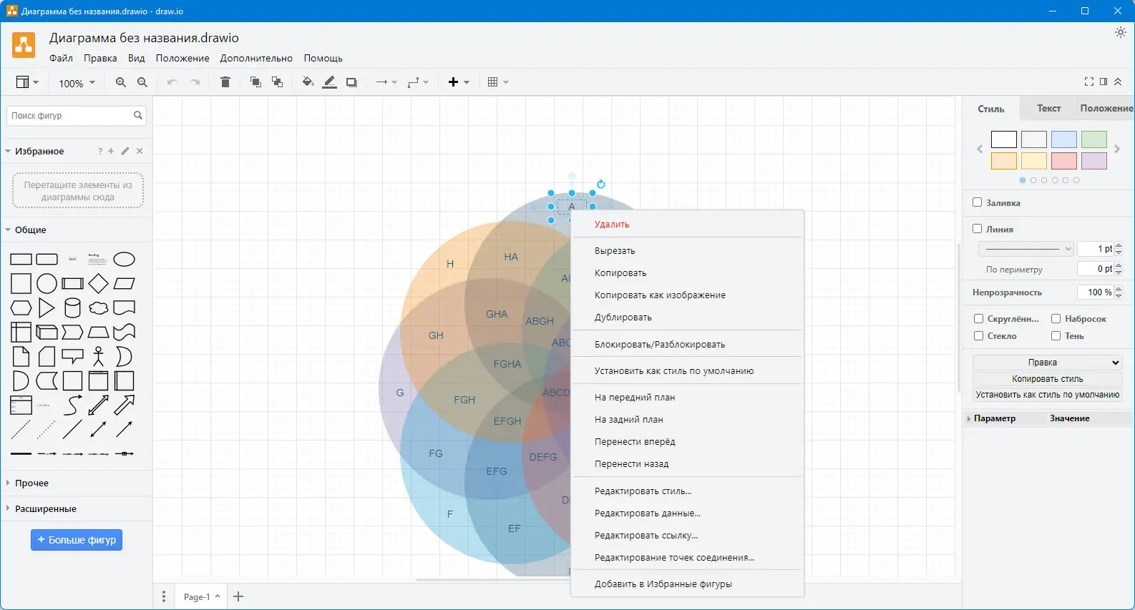Switch appearance with the sun icon
The image size is (1135, 610).
coord(1121,32)
